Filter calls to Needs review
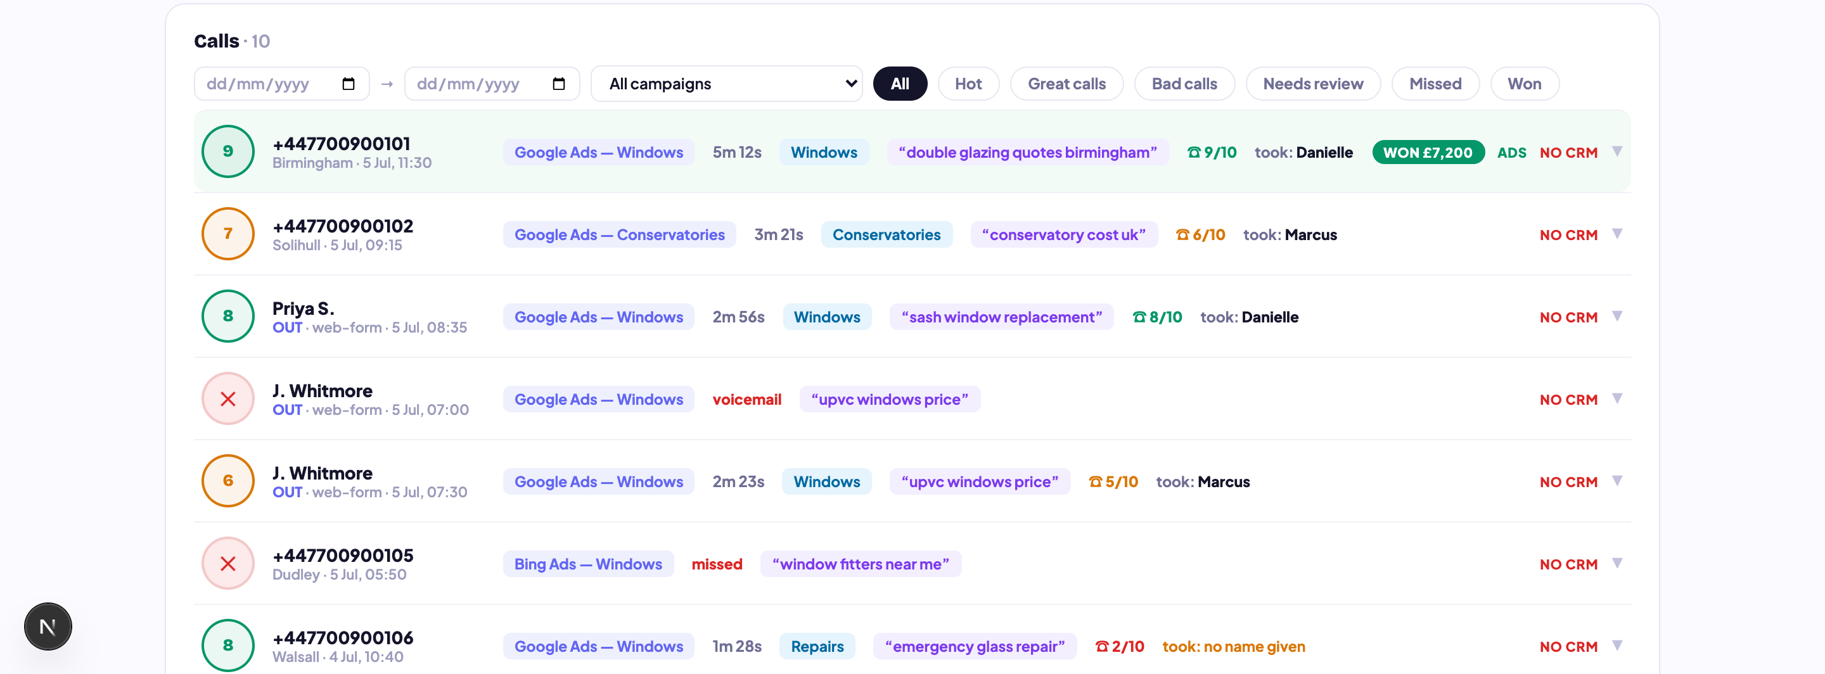 [1313, 84]
